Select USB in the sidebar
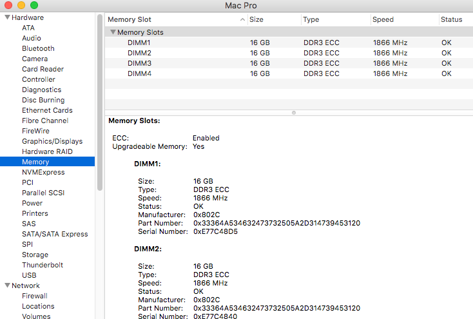This screenshot has height=319, width=473. coord(29,275)
